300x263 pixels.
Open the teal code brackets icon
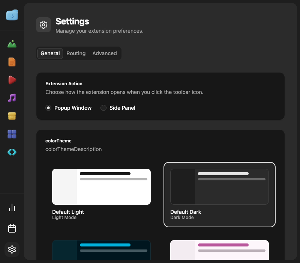click(x=12, y=152)
